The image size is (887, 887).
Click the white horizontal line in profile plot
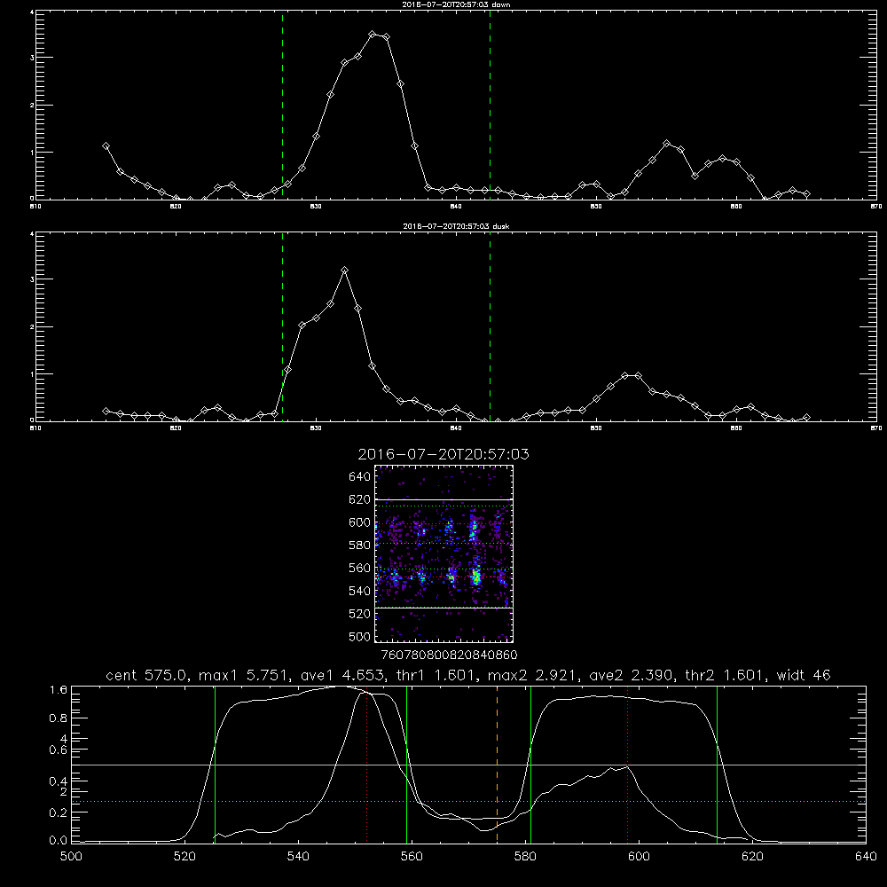point(468,765)
